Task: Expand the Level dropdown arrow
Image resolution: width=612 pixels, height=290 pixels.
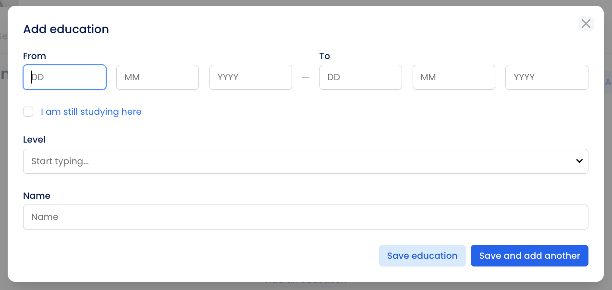Action: (x=579, y=161)
